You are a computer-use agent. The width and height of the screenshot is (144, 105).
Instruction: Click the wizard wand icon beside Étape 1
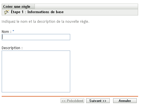pos(6,12)
